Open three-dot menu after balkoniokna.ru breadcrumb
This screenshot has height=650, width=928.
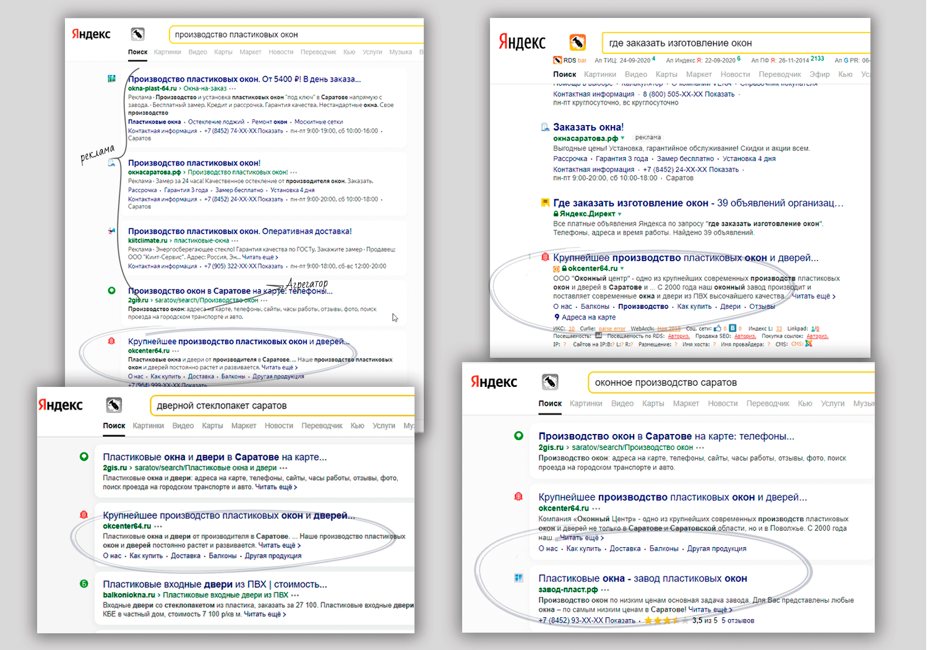click(295, 595)
